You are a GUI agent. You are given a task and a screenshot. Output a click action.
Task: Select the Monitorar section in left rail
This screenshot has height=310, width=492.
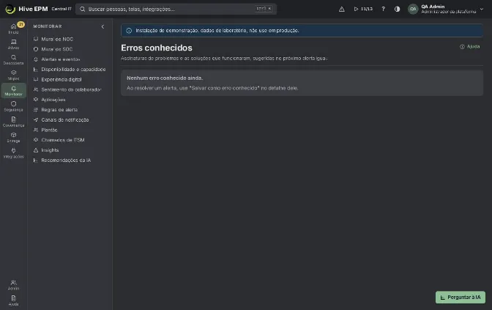(x=13, y=91)
